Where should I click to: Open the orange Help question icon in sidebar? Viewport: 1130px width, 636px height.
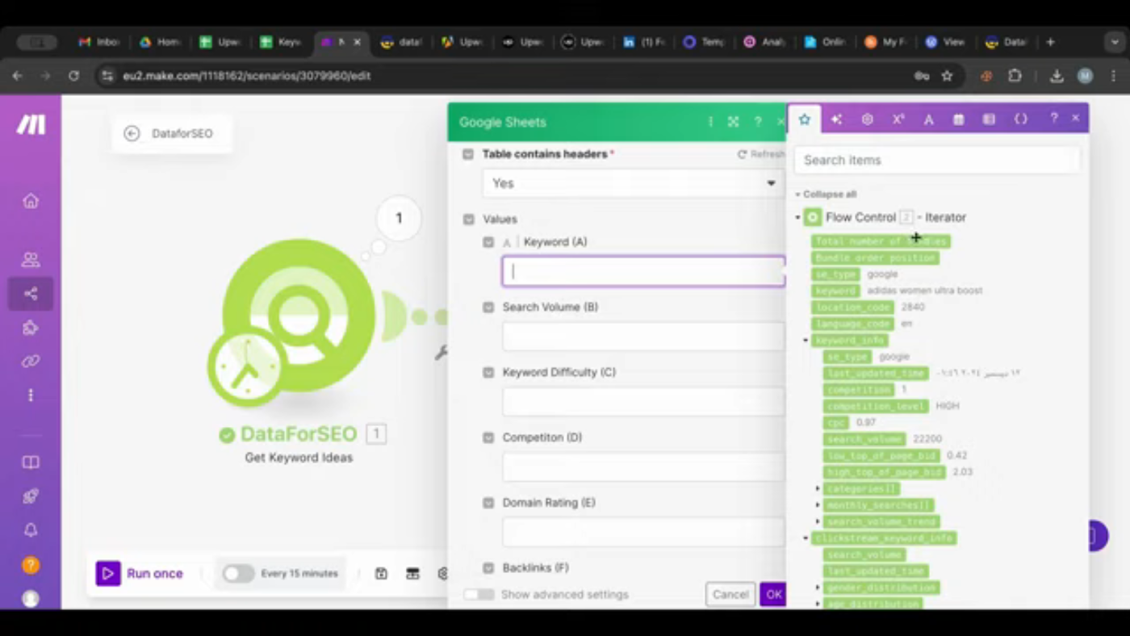[31, 565]
